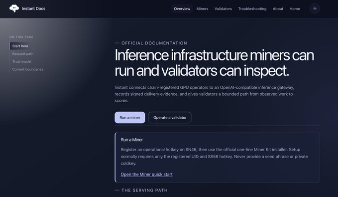Open the Overview nav tab
Image resolution: width=338 pixels, height=197 pixels.
tap(182, 9)
